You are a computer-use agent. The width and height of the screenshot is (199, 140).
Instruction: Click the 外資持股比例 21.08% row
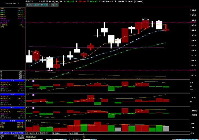click(x=12, y=91)
